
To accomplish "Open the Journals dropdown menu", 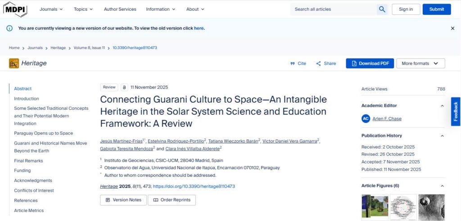I will (x=51, y=9).
